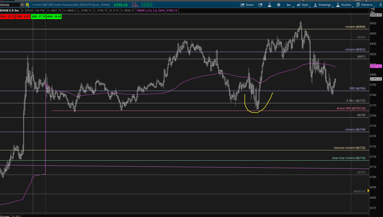Image resolution: width=383 pixels, height=217 pixels.
Task: Click the Share button
Action: pyautogui.click(x=247, y=5)
